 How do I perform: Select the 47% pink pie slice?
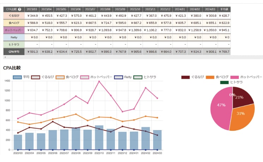(x=220, y=106)
